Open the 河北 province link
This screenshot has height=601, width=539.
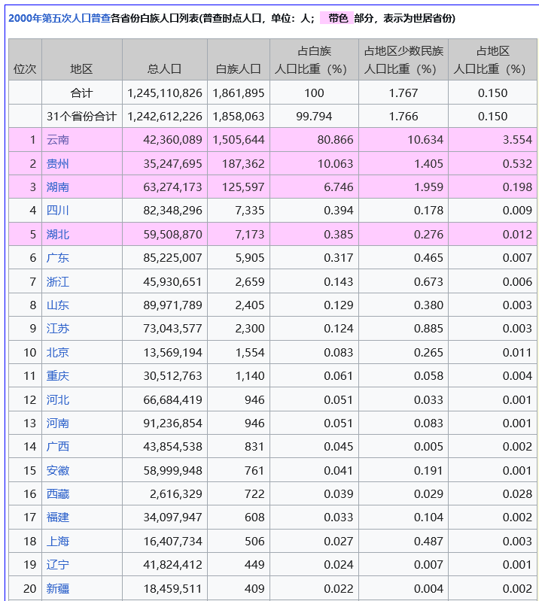coord(57,399)
